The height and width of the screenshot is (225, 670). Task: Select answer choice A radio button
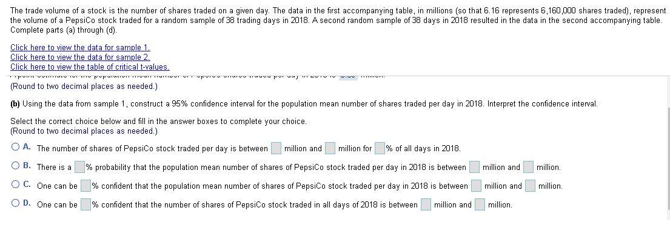15,148
